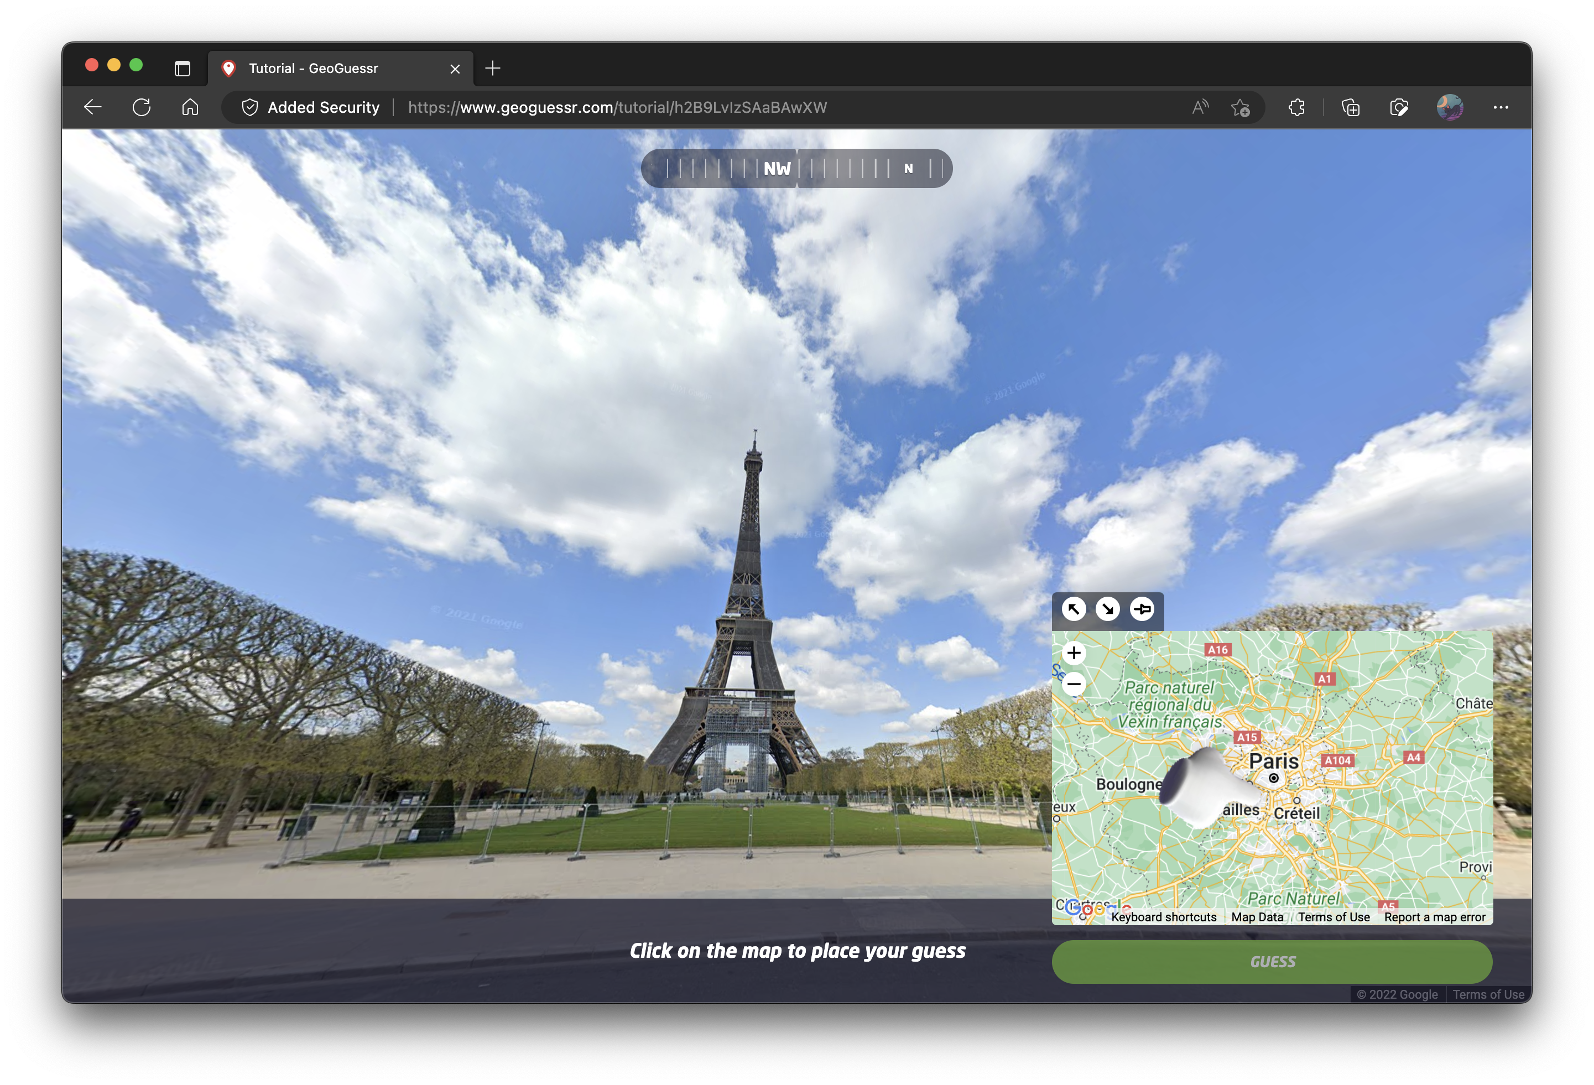Image resolution: width=1594 pixels, height=1085 pixels.
Task: Add this page to favorites
Action: pos(1240,108)
